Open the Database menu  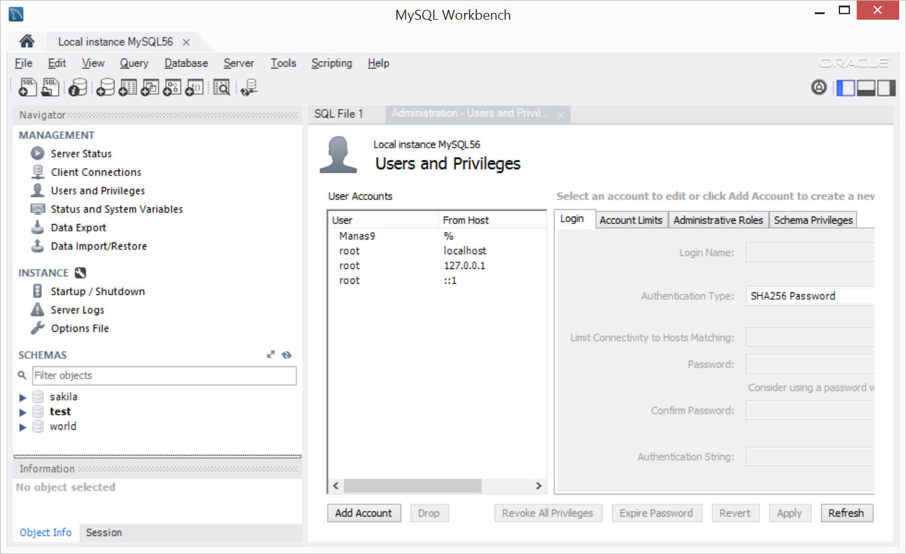186,63
